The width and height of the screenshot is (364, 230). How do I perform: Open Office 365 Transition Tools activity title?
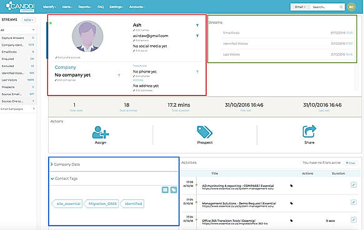(229, 221)
